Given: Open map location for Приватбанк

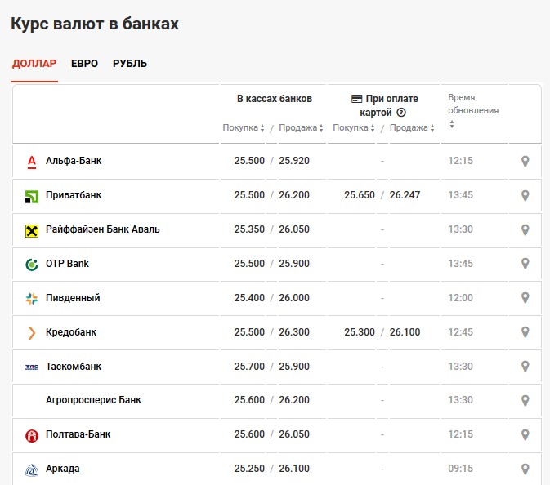Looking at the screenshot, I should [x=525, y=195].
